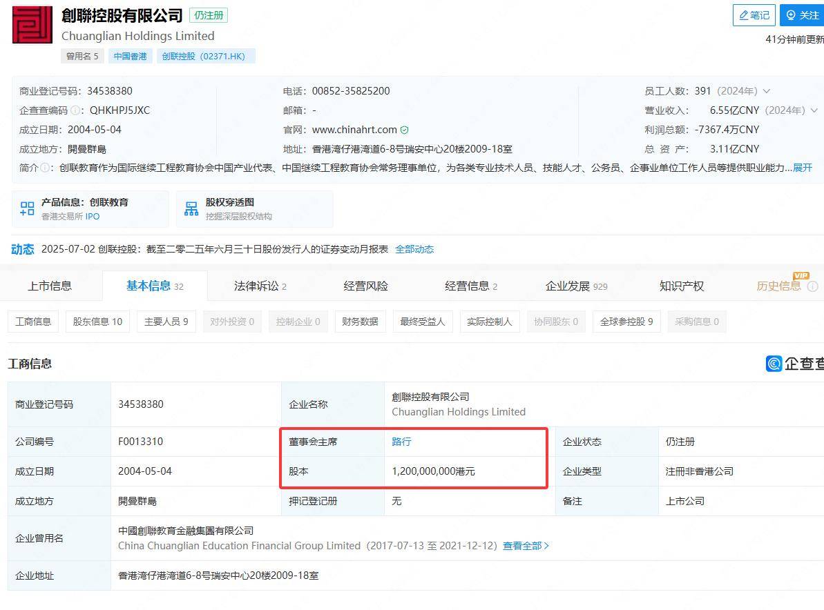Click the 曾用名 5 tag
Screen dimensions: 824x610
(82, 56)
